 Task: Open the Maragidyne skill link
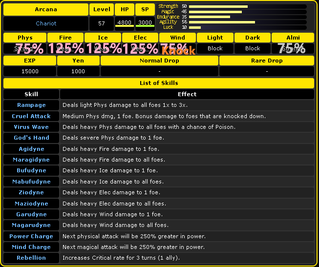tap(31, 160)
